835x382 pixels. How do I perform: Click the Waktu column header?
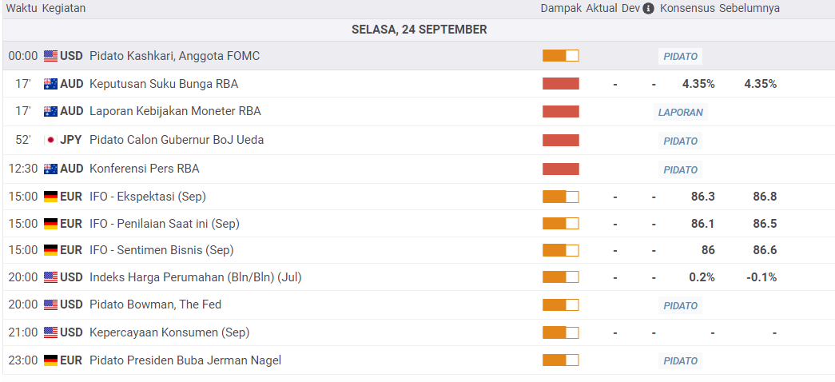pos(20,8)
